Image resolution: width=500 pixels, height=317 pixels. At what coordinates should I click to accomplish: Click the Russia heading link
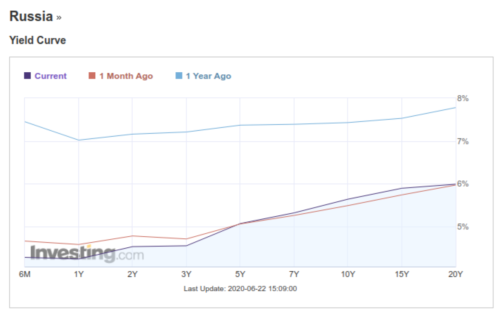coord(31,17)
